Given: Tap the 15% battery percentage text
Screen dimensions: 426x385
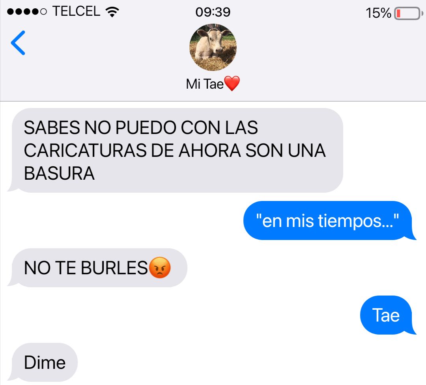Looking at the screenshot, I should 378,13.
